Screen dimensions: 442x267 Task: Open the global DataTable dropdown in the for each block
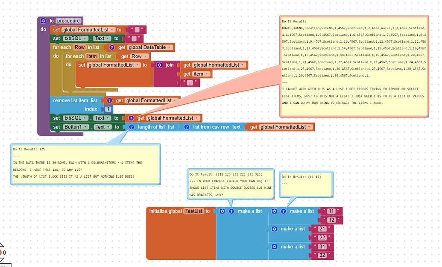click(x=170, y=47)
